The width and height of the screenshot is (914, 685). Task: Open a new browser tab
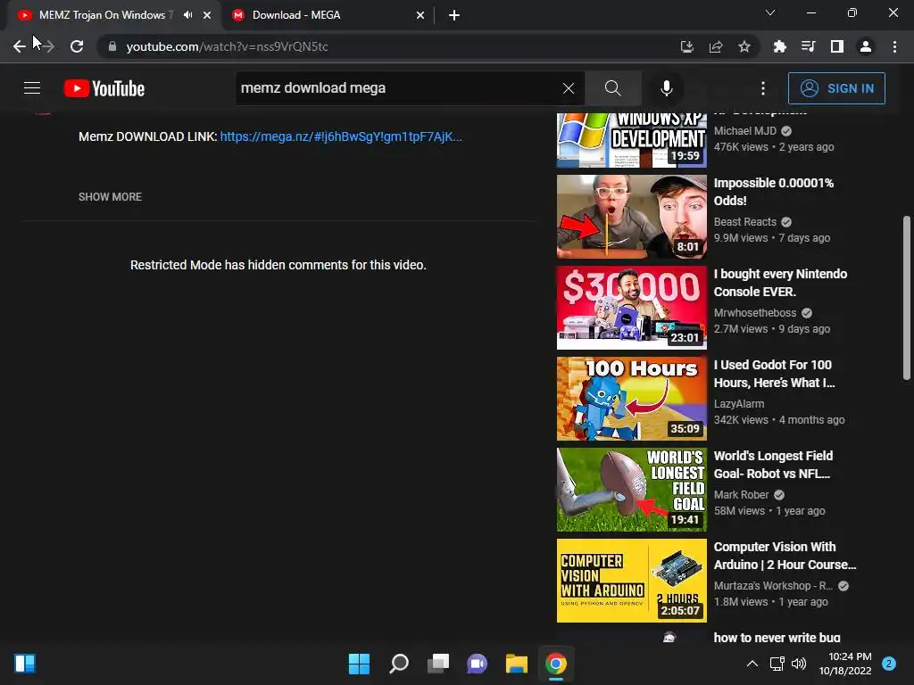click(x=454, y=15)
